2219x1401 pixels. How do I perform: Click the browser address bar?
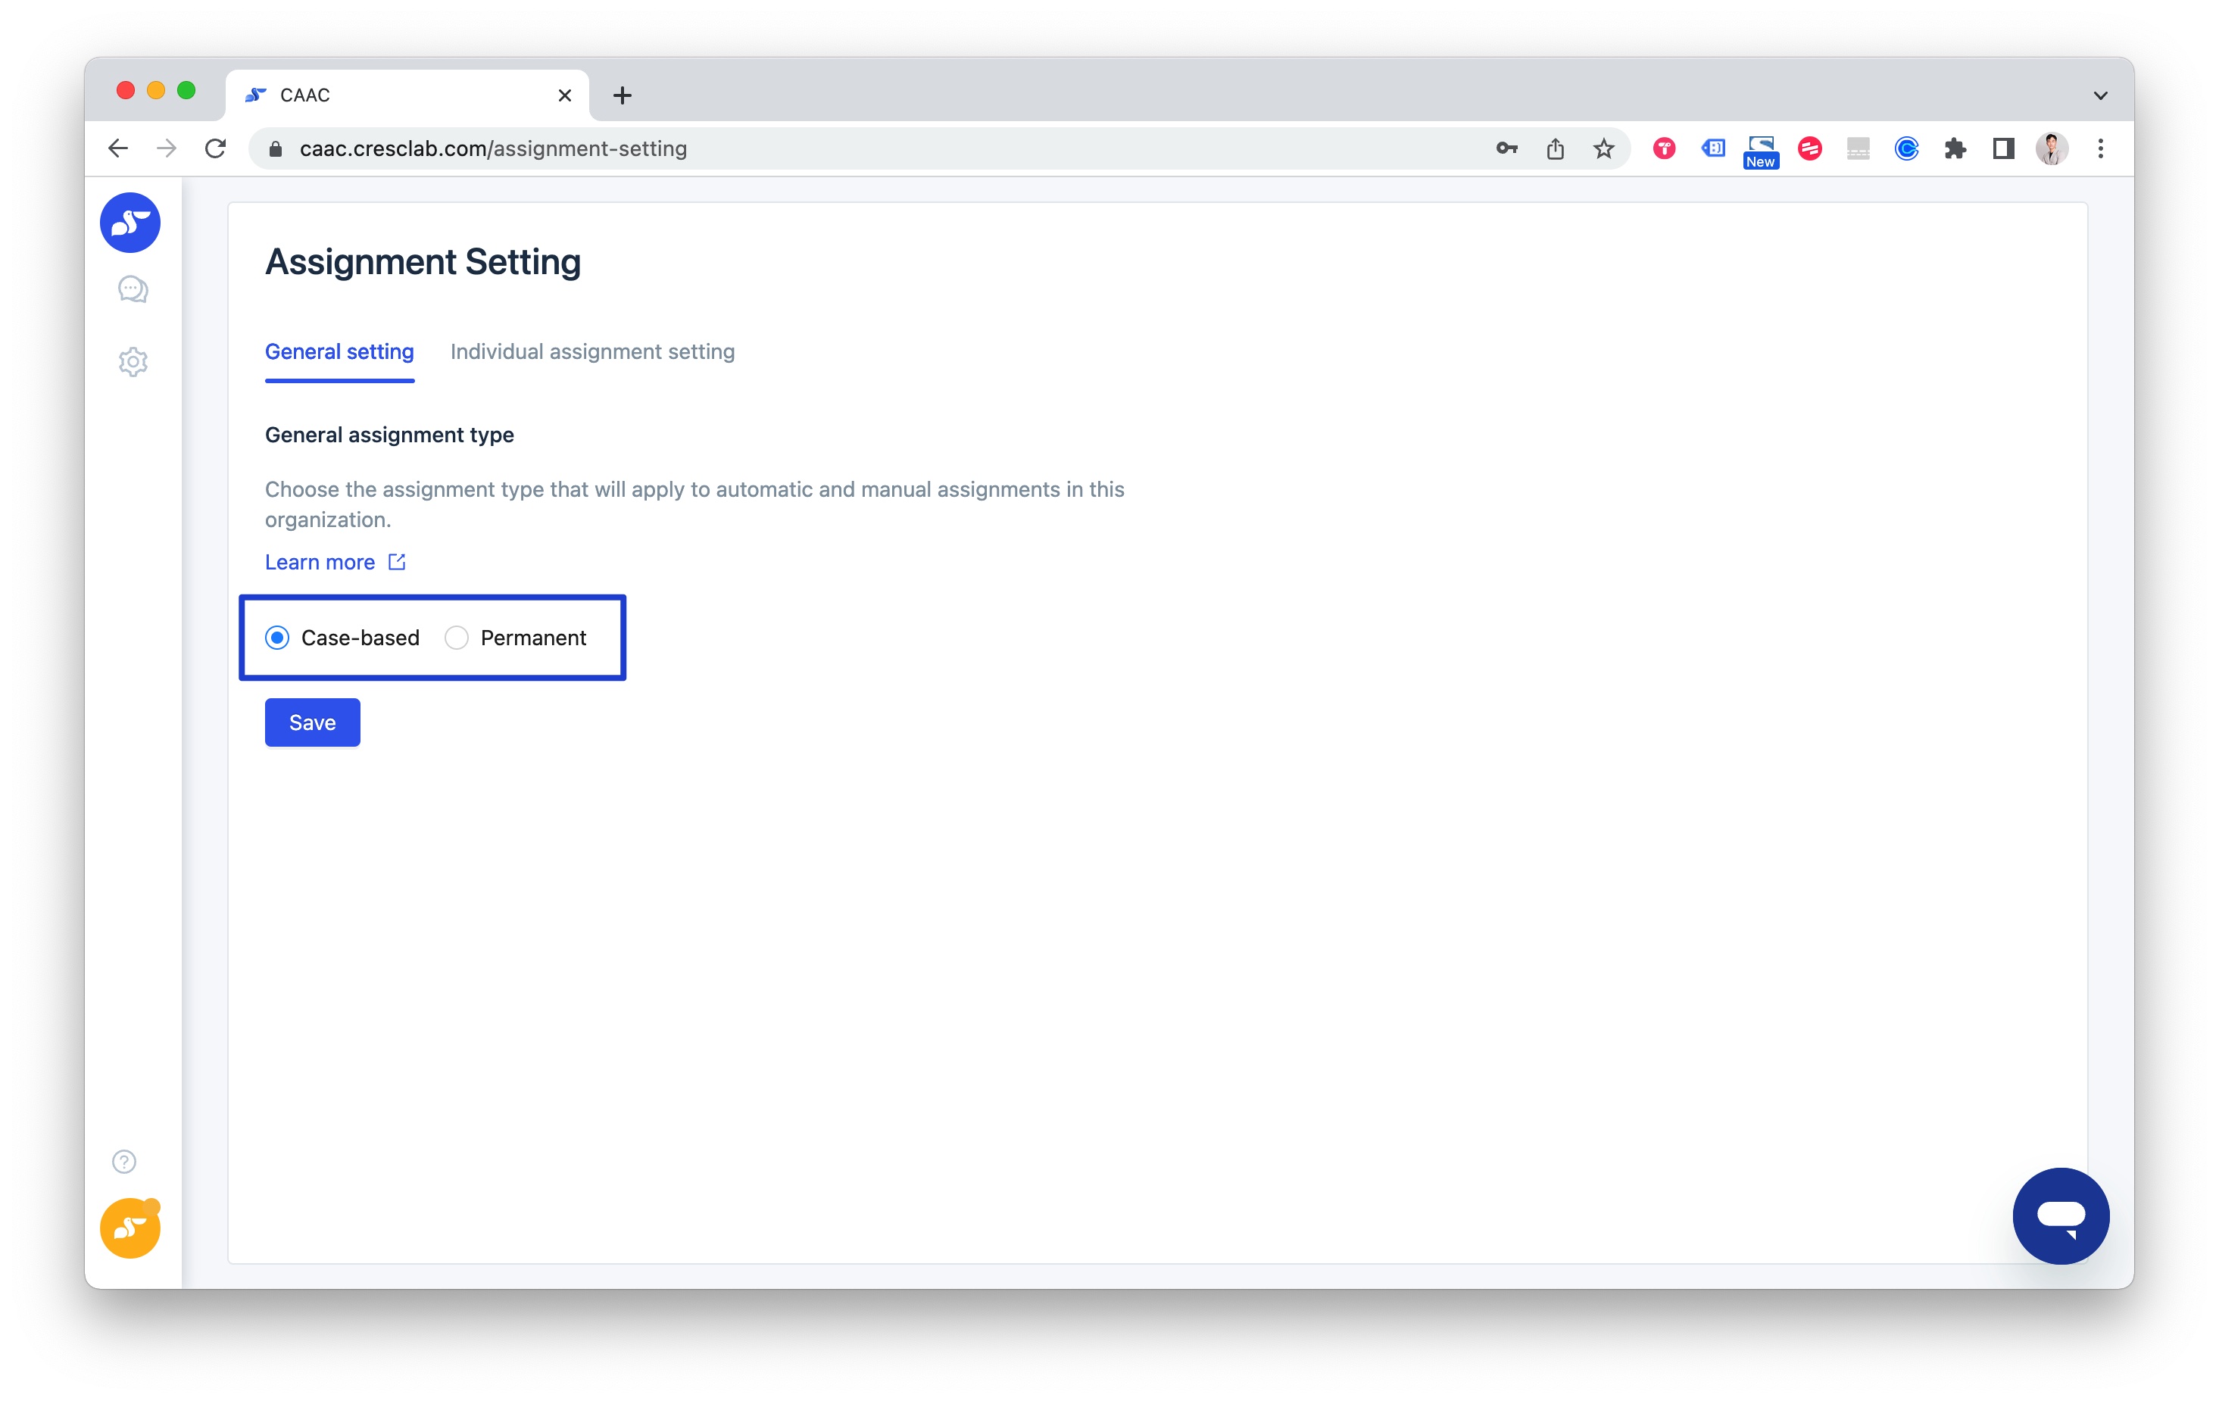829,148
